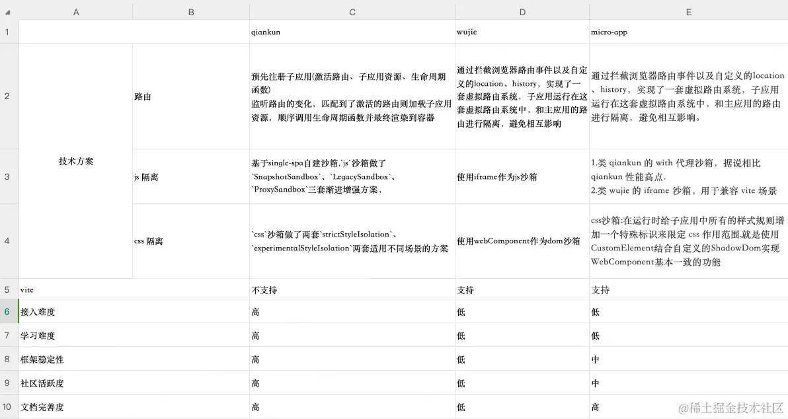Click cell starting '1.类 qiankun 的 with 代理沙箱'
Image resolution: width=788 pixels, height=419 pixels.
(688, 176)
